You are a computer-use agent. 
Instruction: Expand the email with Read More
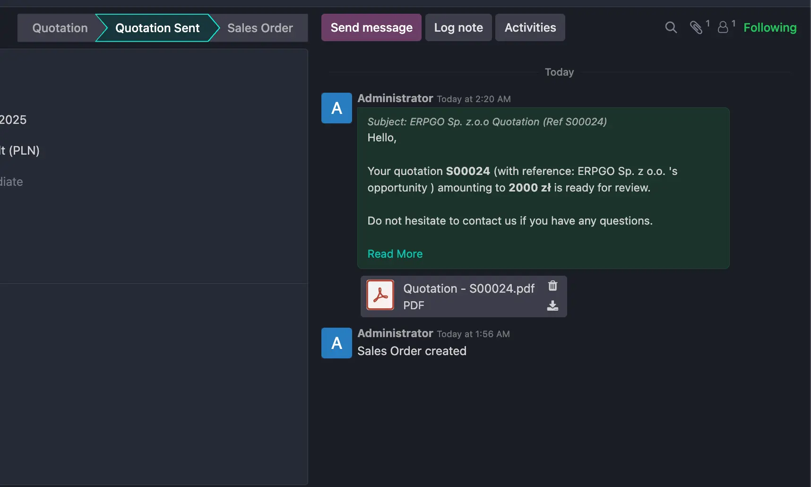pos(395,254)
